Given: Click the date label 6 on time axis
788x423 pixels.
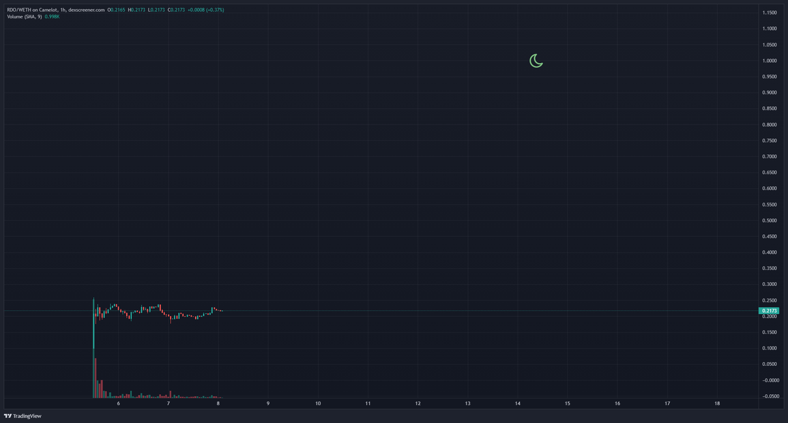Looking at the screenshot, I should pyautogui.click(x=119, y=404).
